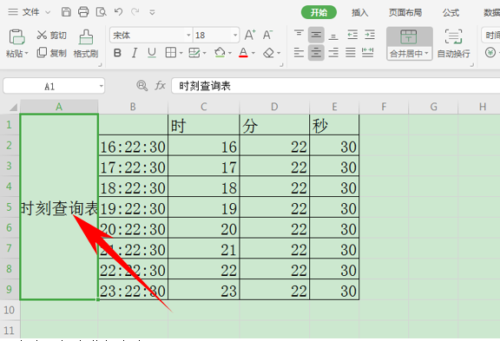Open Print Preview icon
This screenshot has height=341, width=500.
101,12
